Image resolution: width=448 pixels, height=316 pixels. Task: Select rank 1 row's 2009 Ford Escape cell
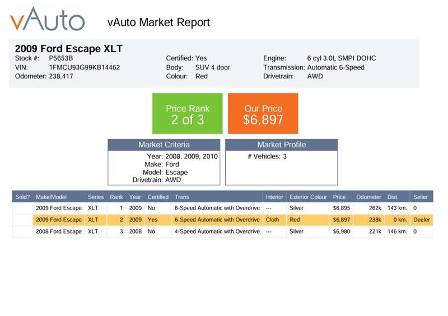[59, 208]
